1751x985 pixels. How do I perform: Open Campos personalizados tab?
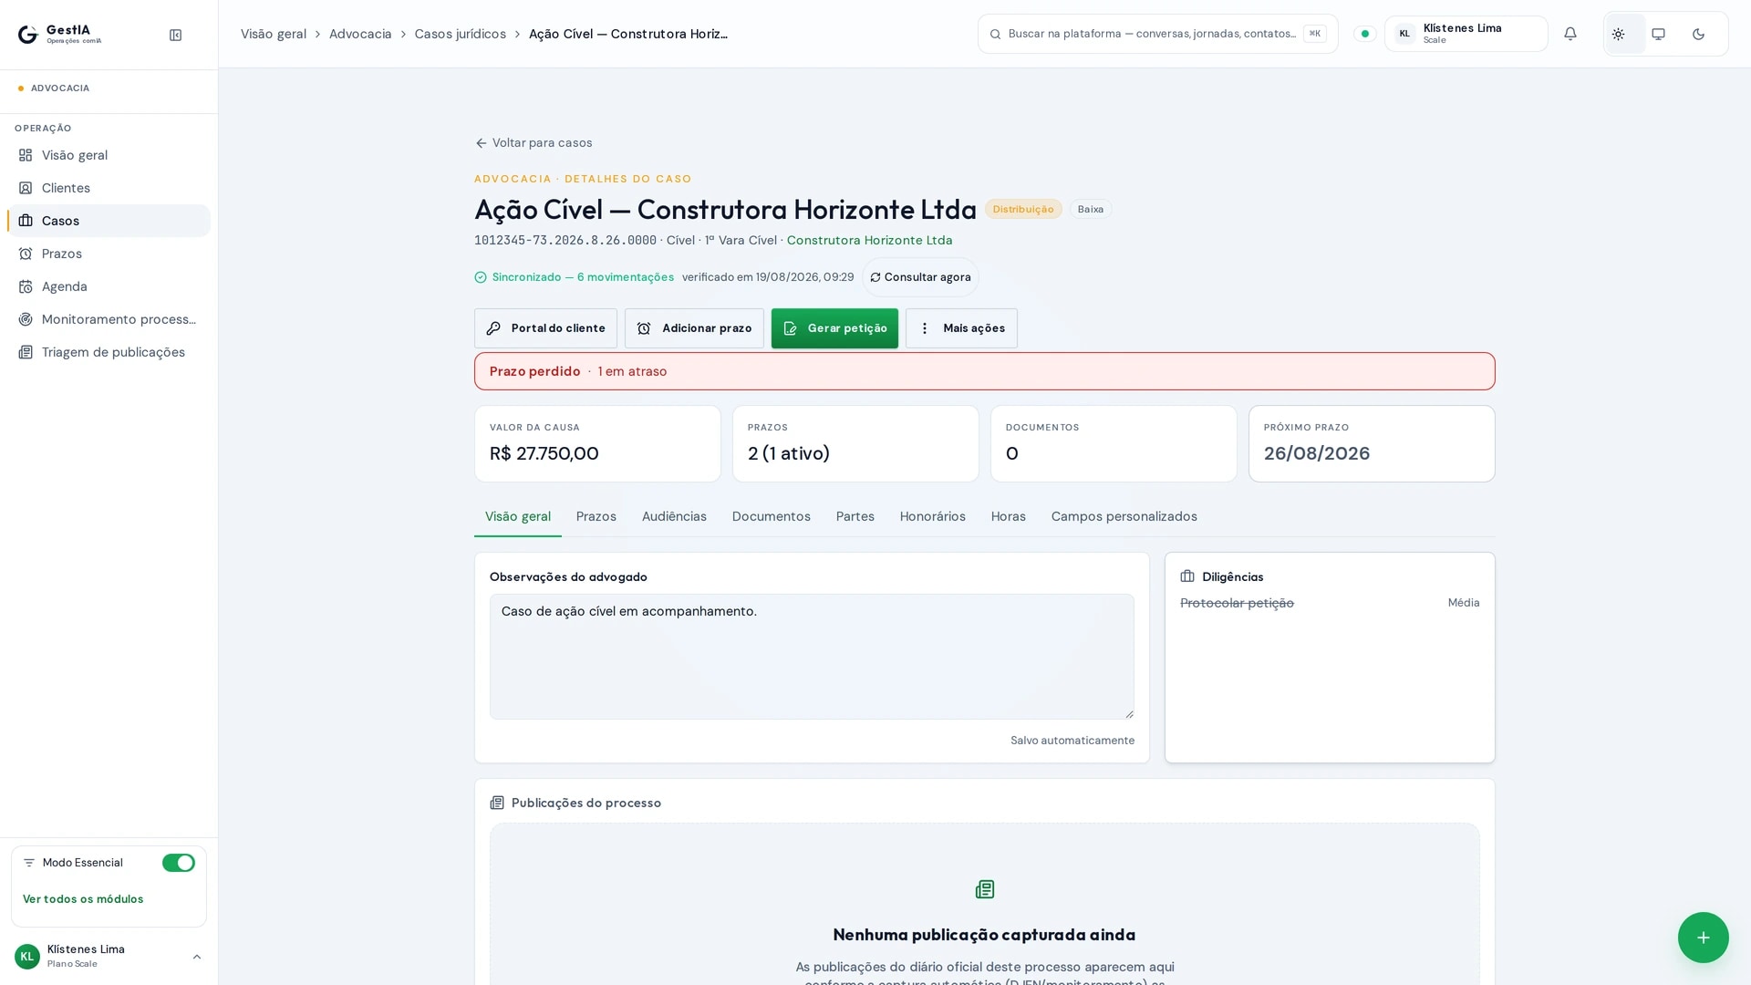[1124, 516]
